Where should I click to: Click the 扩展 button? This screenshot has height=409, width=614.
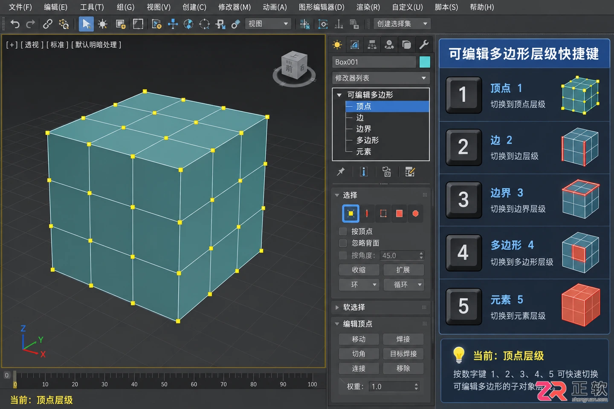pyautogui.click(x=403, y=270)
